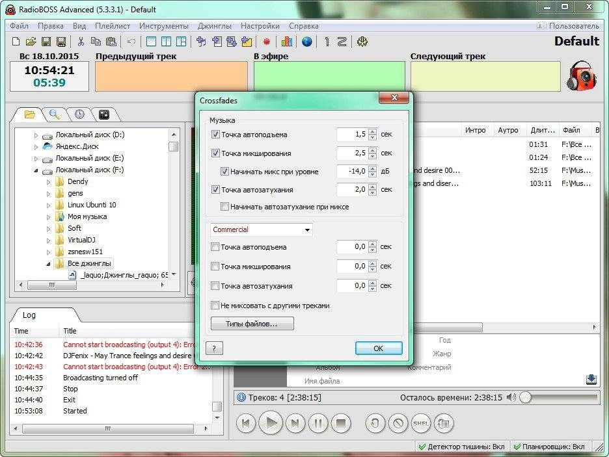
Task: Toggle Точка автозатухания checkbox under Музыка
Action: tap(215, 189)
